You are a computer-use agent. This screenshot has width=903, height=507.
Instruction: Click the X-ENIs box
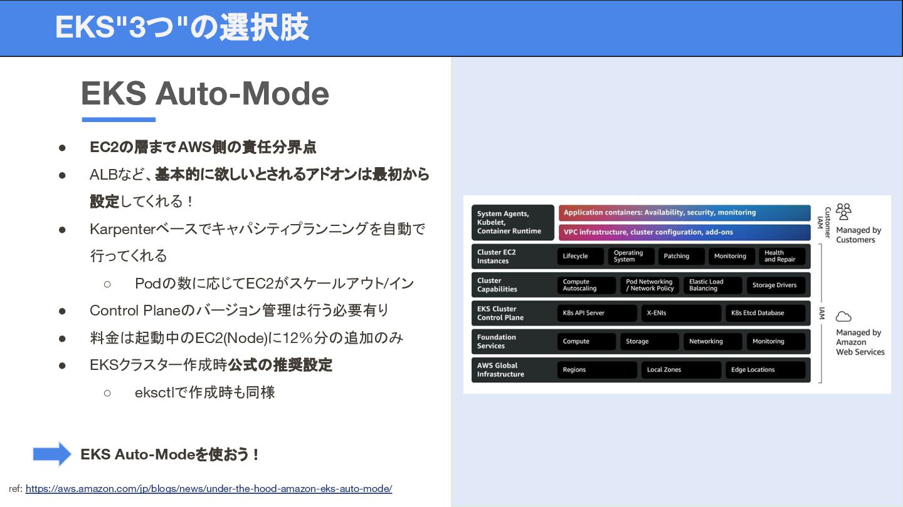[x=681, y=313]
